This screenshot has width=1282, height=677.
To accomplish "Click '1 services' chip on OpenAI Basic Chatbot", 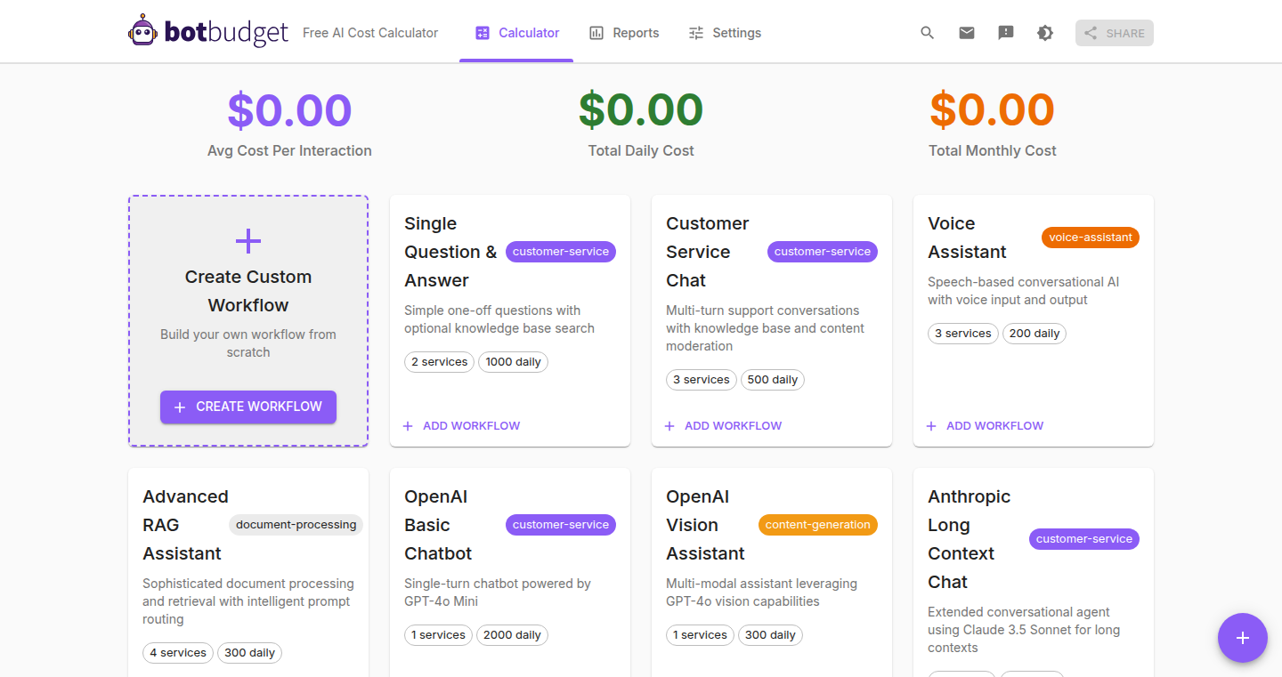I will 438,635.
